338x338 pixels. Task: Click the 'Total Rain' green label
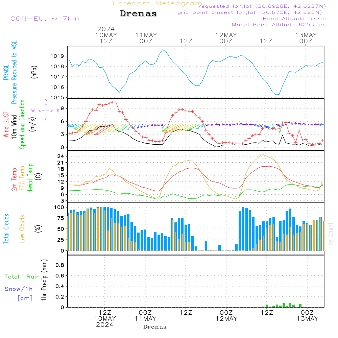coord(22,277)
